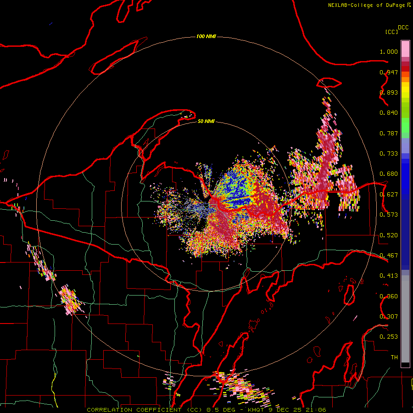The image size is (413, 413).
Task: Click the 100 NMI range ring label
Action: pos(206,36)
